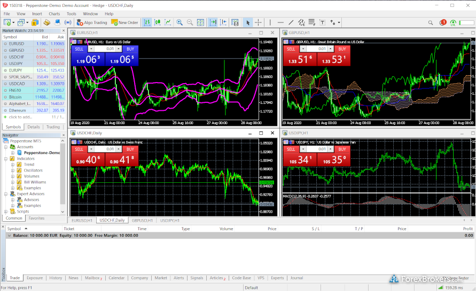The width and height of the screenshot is (476, 291).
Task: Expand the Scripts node in Navigator
Action: [x=6, y=212]
